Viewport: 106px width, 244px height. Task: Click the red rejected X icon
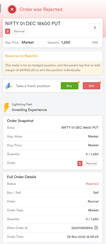click(12, 9)
